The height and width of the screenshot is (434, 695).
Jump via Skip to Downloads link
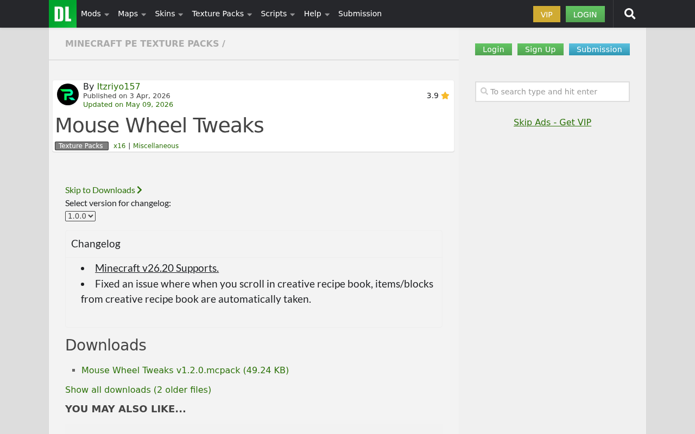tap(104, 190)
